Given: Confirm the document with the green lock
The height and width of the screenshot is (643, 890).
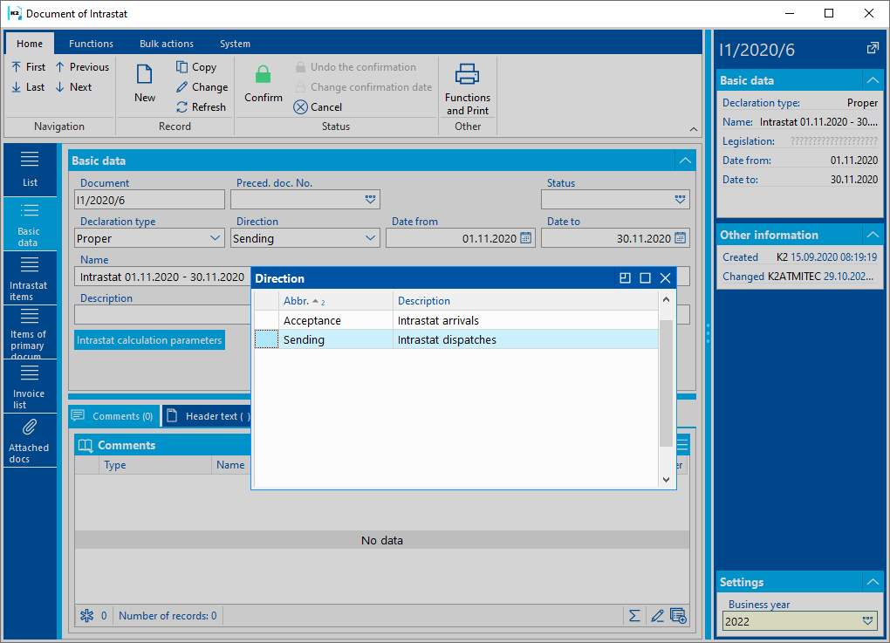Looking at the screenshot, I should pos(264,84).
